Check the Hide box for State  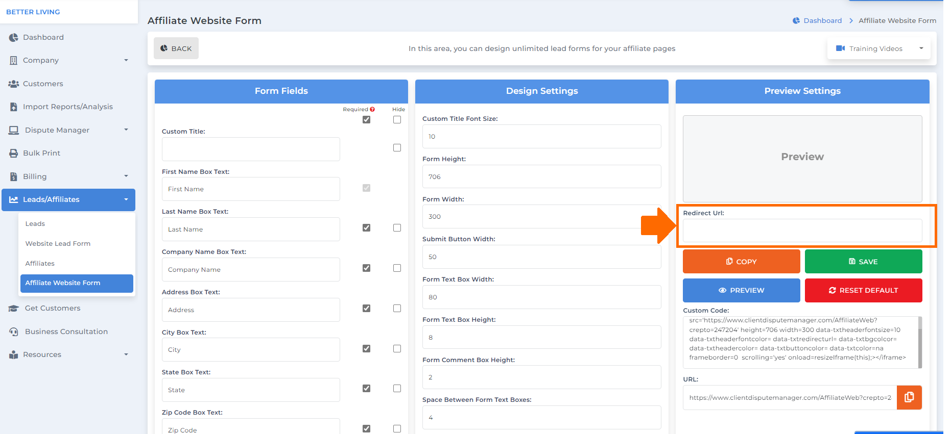coord(397,388)
